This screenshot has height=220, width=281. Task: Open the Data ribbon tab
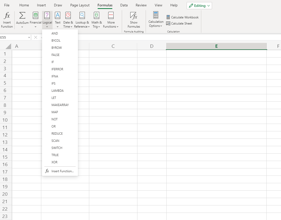coord(124,5)
